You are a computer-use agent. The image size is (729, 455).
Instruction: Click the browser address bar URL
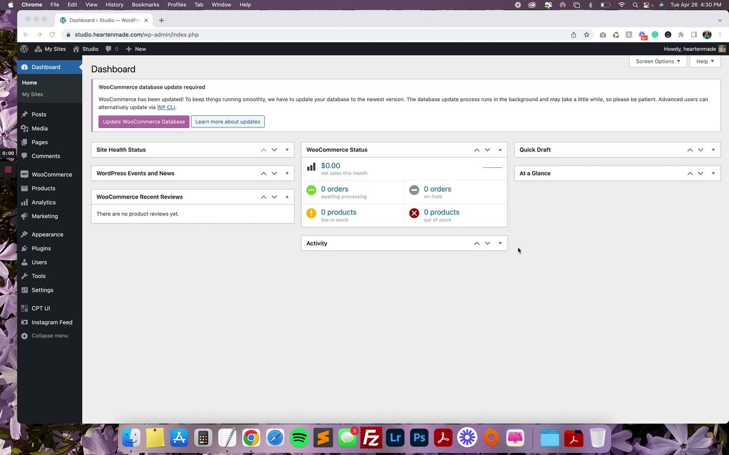137,35
